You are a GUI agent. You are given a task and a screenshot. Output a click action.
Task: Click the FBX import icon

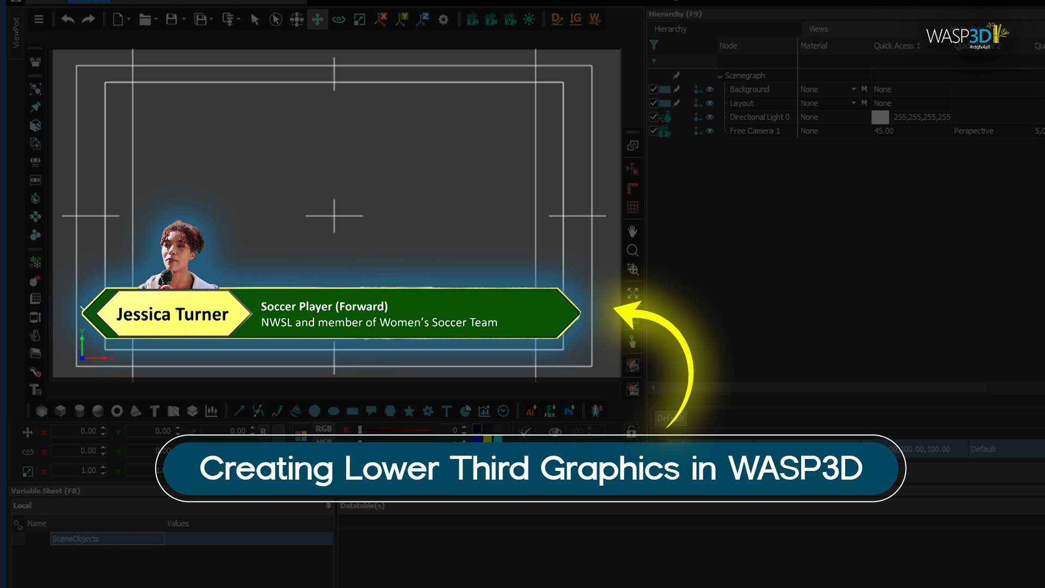click(x=550, y=412)
